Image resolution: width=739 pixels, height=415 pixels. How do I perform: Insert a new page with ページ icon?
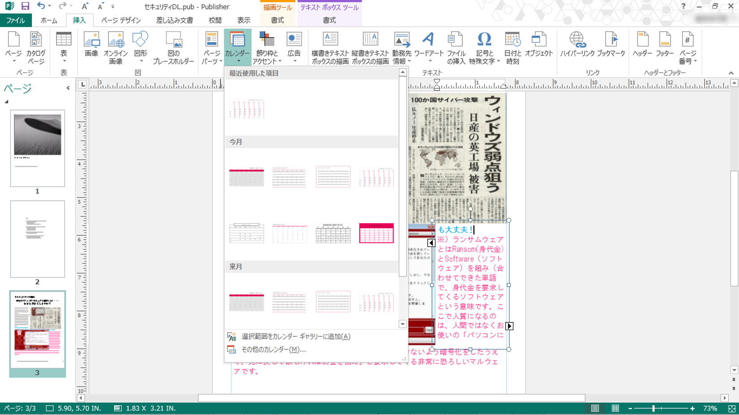pos(13,48)
